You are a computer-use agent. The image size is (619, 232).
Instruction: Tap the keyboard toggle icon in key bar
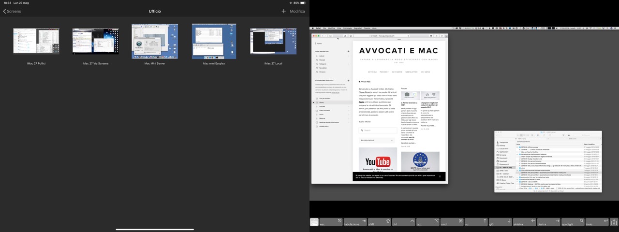[x=314, y=222]
